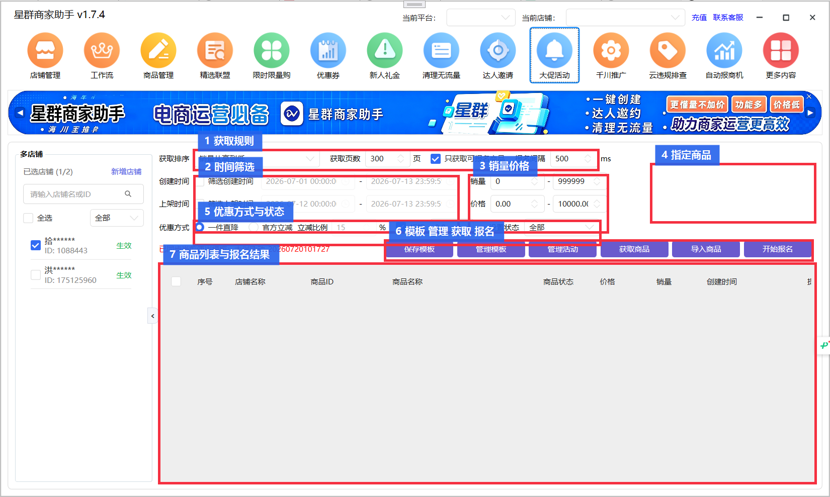Click the 管理模板 manage templates button
Screen dimensions: 830x497
pyautogui.click(x=491, y=249)
